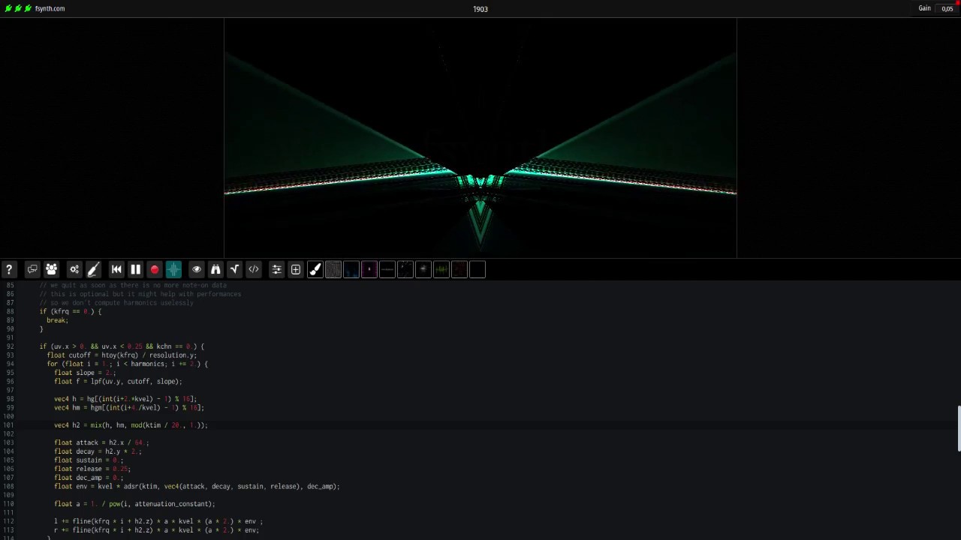Click code line 'float release = 0.25;'
The height and width of the screenshot is (540, 961).
[92, 469]
